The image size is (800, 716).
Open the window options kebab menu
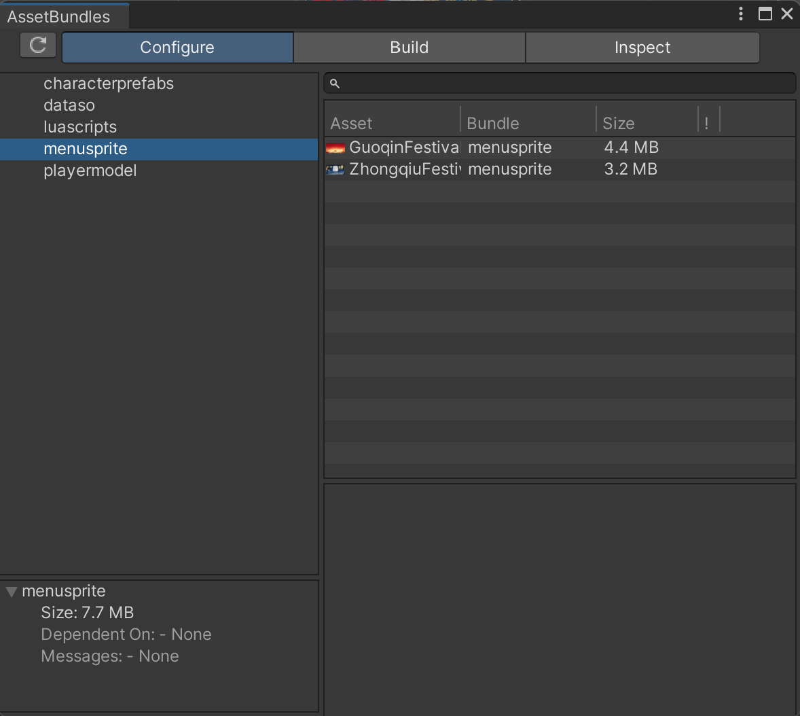click(740, 14)
